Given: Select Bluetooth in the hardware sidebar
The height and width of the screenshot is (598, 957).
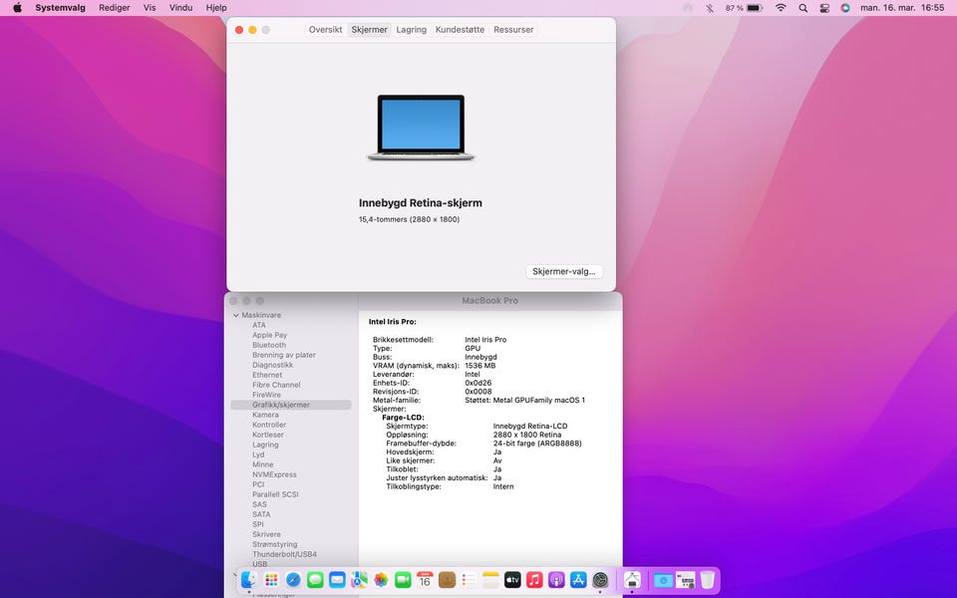Looking at the screenshot, I should point(269,345).
